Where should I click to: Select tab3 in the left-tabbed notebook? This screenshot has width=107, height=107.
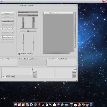click(35, 76)
